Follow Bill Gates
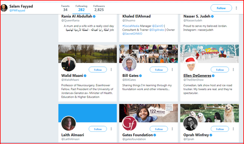The image size is (244, 144). click(159, 70)
